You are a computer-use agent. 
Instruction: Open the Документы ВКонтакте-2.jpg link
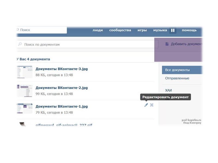(62, 88)
